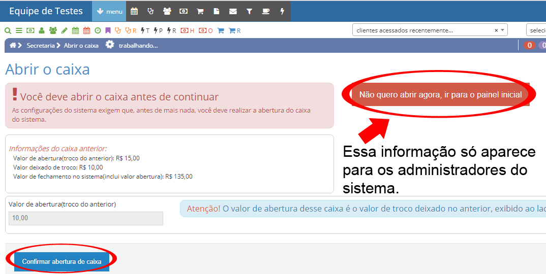Click the 'Valor de abertura' input field
The height and width of the screenshot is (274, 546).
coord(85,218)
